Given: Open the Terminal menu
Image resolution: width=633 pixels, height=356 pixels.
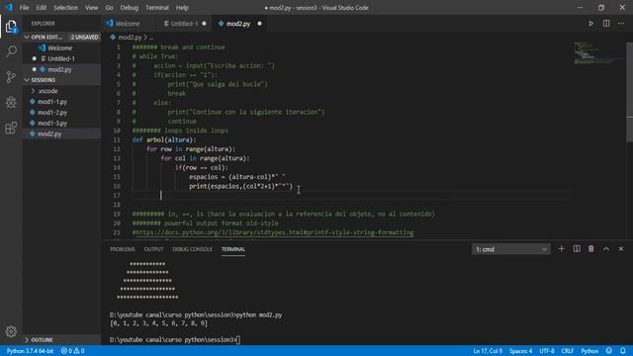Looking at the screenshot, I should click(x=157, y=7).
